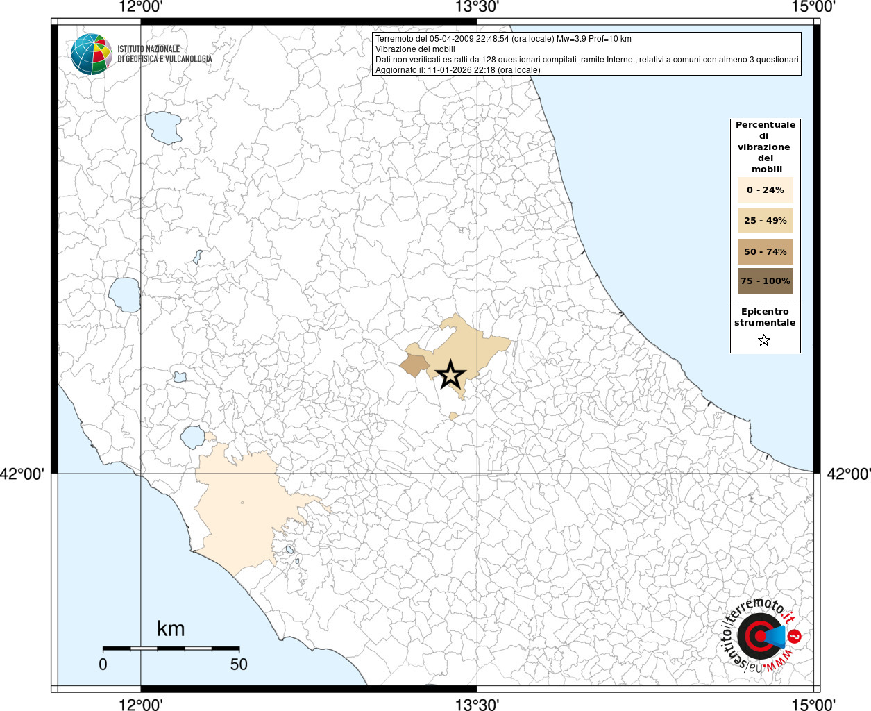Click the 'Aggiornato il: 11-01-2026' line
This screenshot has width=871, height=711.
457,70
